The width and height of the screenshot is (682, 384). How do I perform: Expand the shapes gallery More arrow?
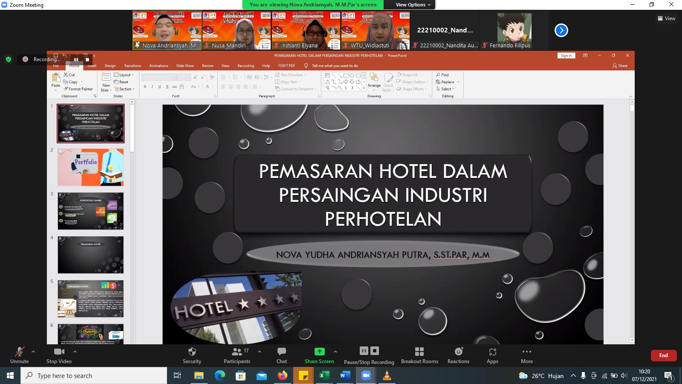(x=364, y=88)
